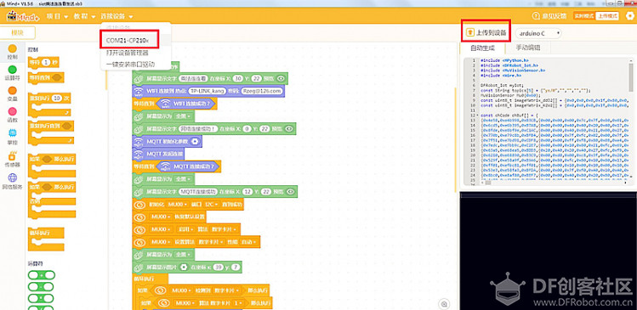Switch to 实时模式
The width and height of the screenshot is (637, 310).
click(x=584, y=16)
